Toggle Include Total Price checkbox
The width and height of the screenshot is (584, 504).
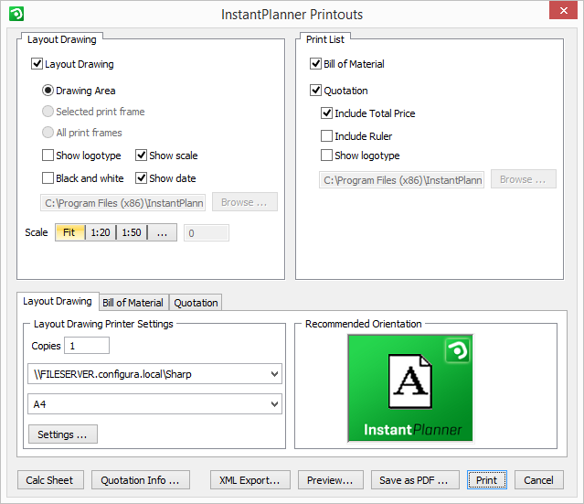click(x=326, y=113)
